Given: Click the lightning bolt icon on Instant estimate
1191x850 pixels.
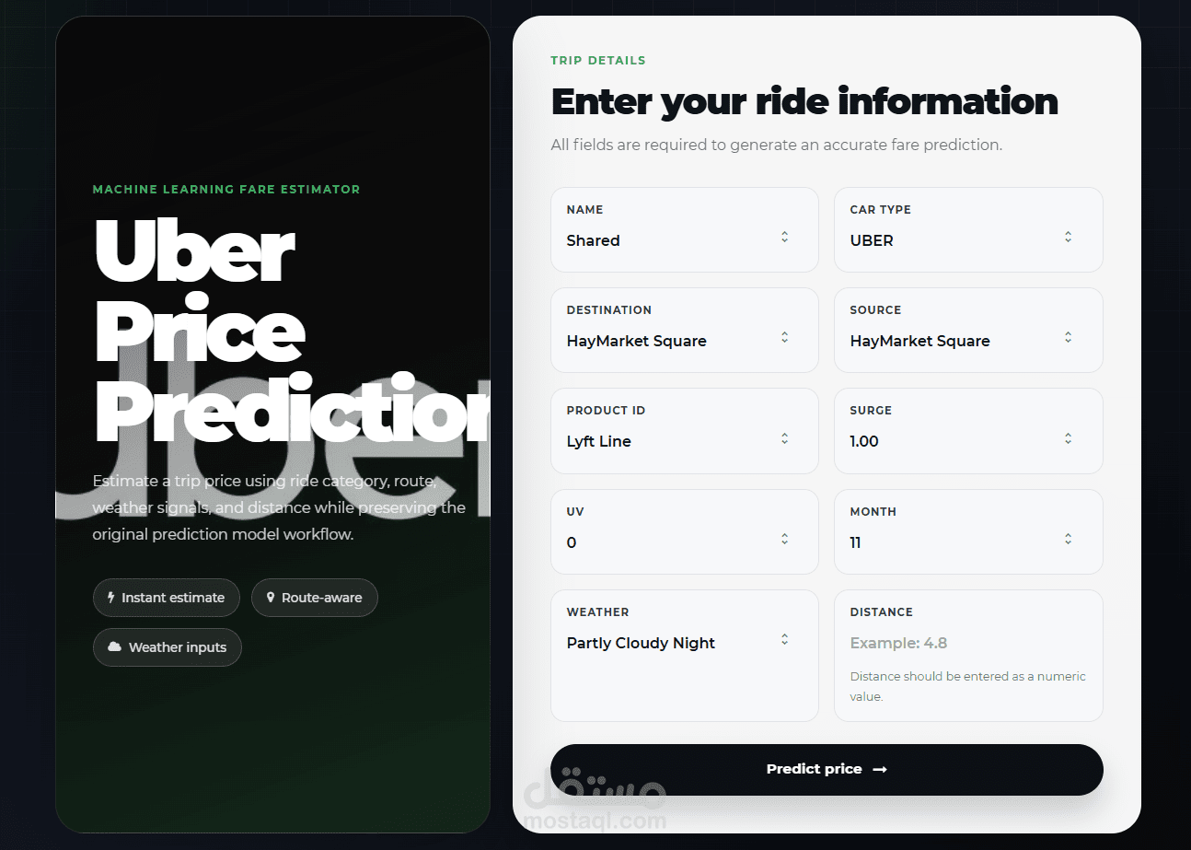Looking at the screenshot, I should click(112, 598).
